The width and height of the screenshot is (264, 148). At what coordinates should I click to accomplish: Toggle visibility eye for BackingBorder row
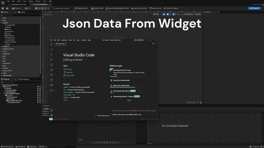coord(40,92)
